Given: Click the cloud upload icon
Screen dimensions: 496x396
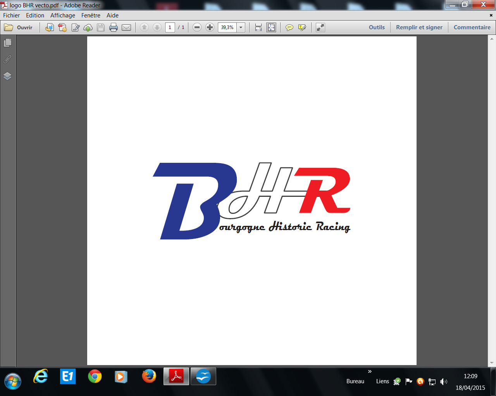Looking at the screenshot, I should [88, 27].
